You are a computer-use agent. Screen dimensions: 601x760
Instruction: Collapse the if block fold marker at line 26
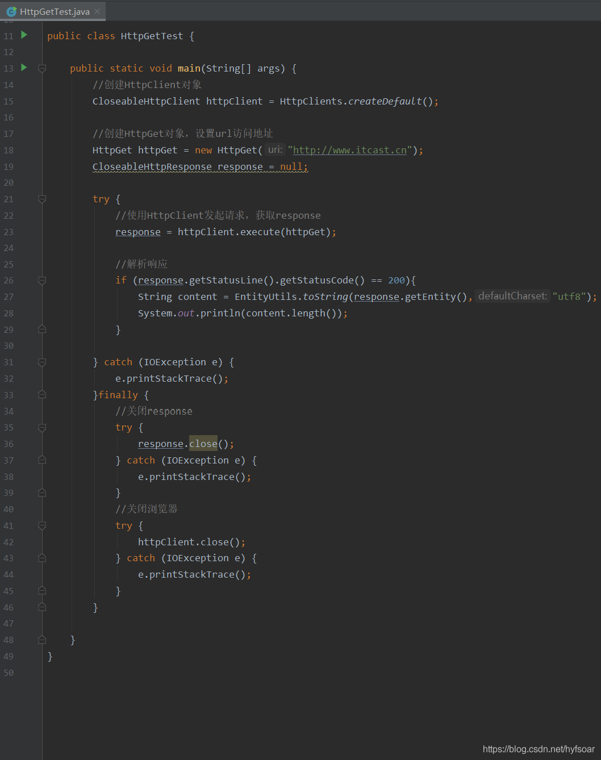pyautogui.click(x=42, y=281)
